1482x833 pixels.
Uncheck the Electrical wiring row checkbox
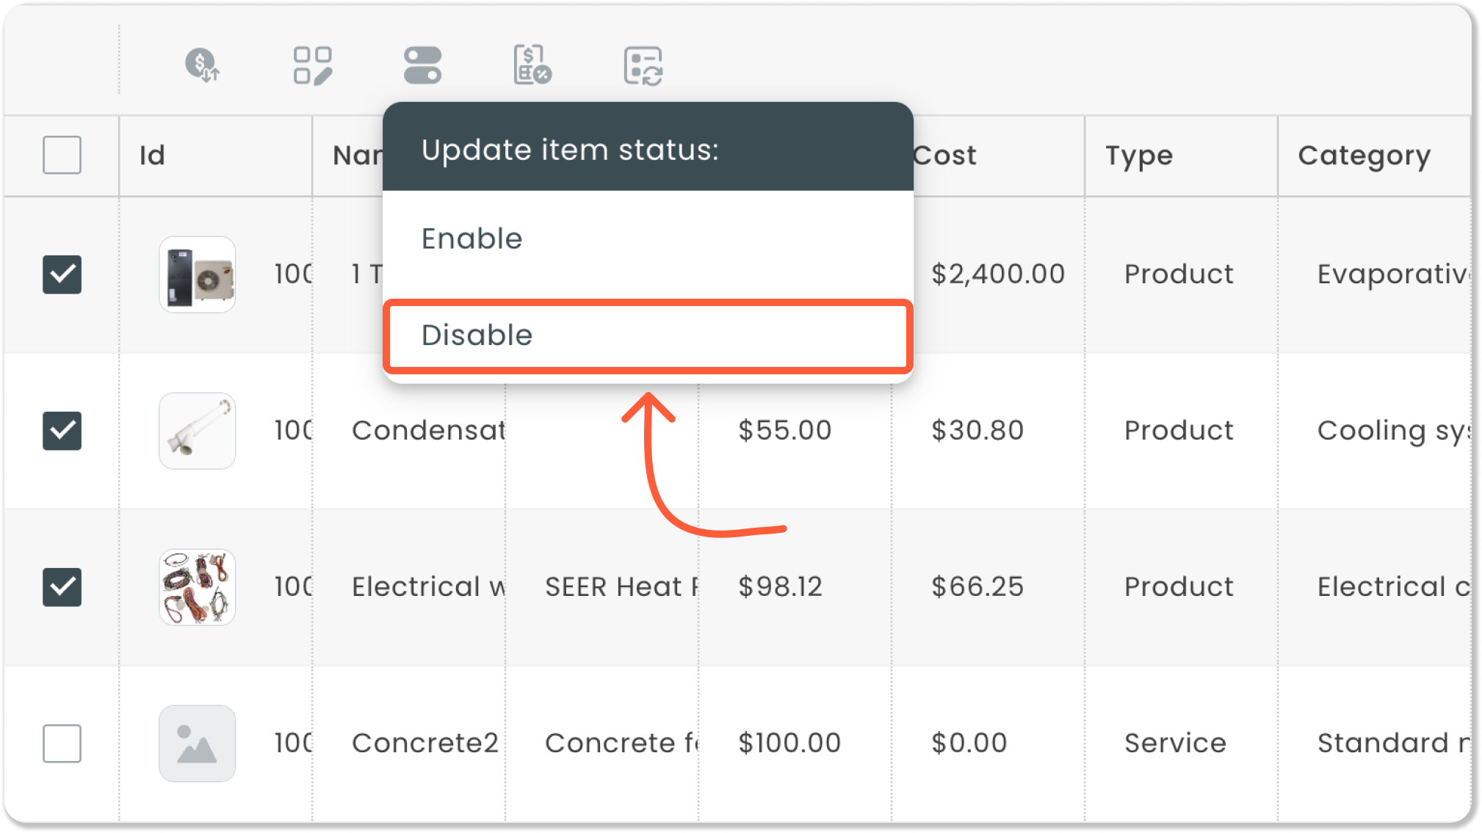click(x=62, y=587)
